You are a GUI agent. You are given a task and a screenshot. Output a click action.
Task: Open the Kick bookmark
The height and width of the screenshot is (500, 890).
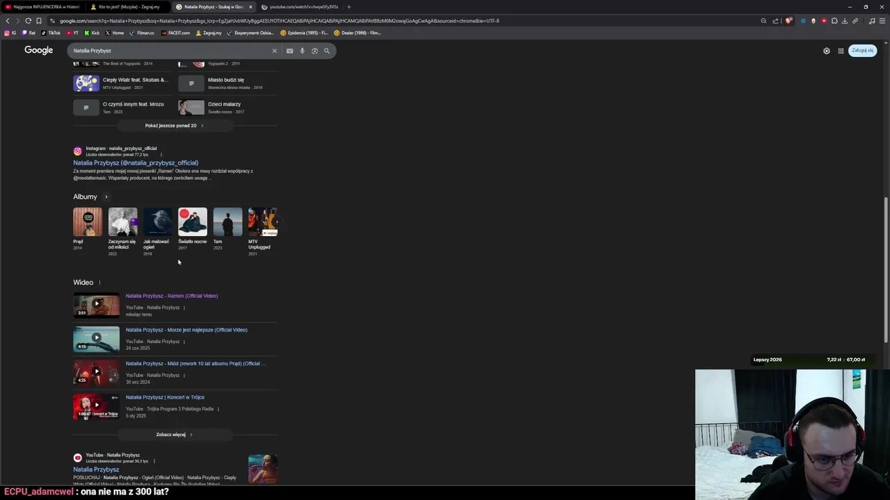coord(92,33)
